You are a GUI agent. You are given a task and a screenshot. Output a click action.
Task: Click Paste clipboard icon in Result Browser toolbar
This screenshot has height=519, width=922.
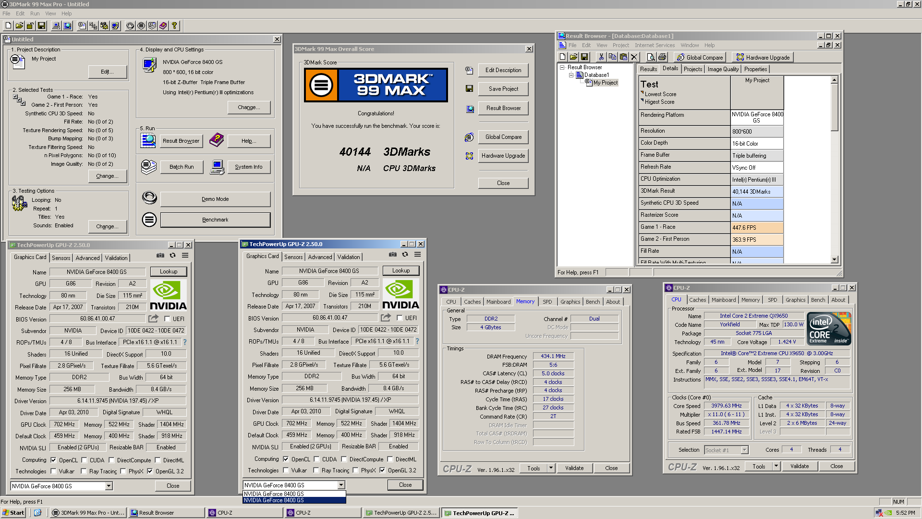[x=623, y=57]
